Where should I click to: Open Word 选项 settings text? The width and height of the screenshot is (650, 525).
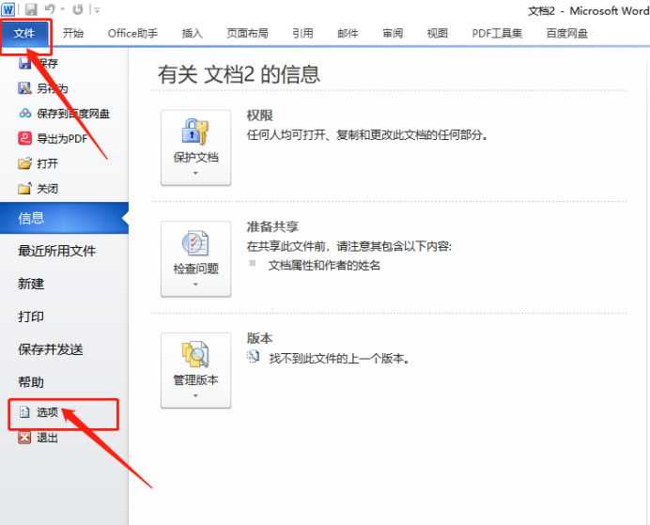47,412
